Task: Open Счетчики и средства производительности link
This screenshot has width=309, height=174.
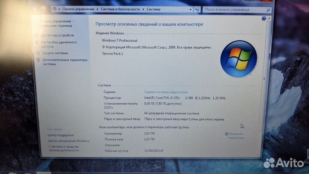Action: tap(64, 148)
